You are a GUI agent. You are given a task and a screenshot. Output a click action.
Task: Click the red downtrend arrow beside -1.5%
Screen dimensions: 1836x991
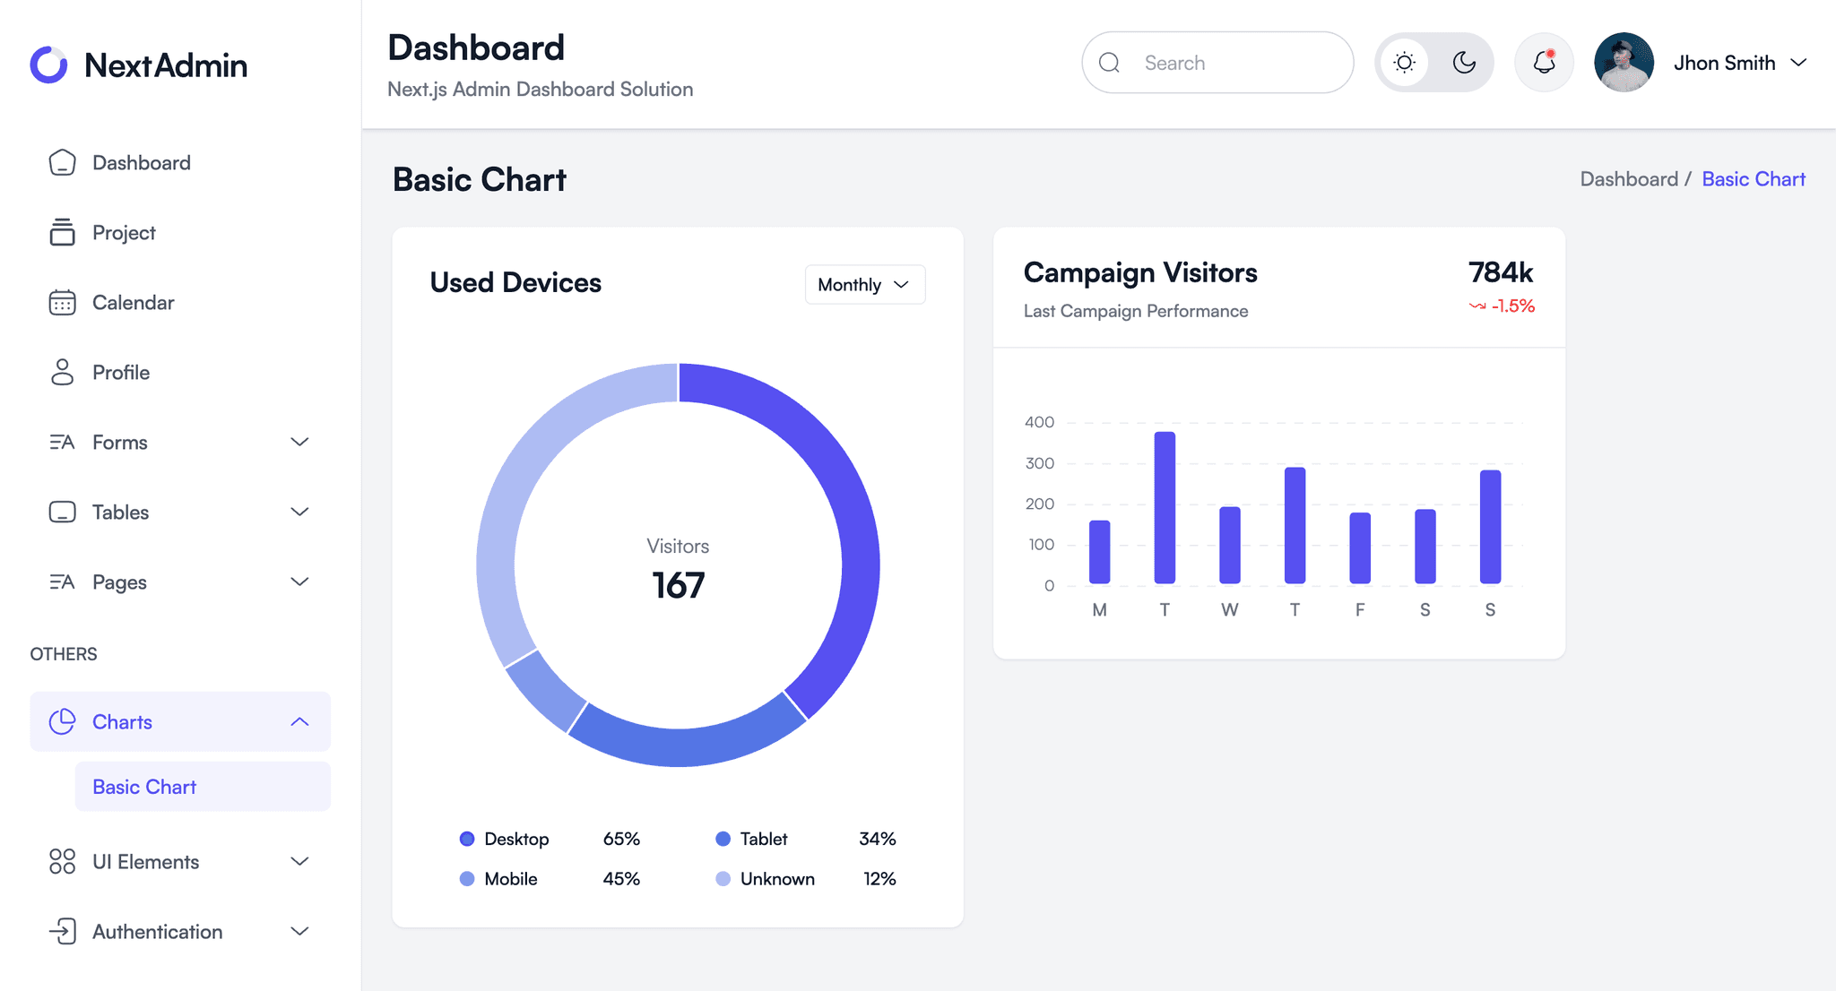click(1477, 306)
